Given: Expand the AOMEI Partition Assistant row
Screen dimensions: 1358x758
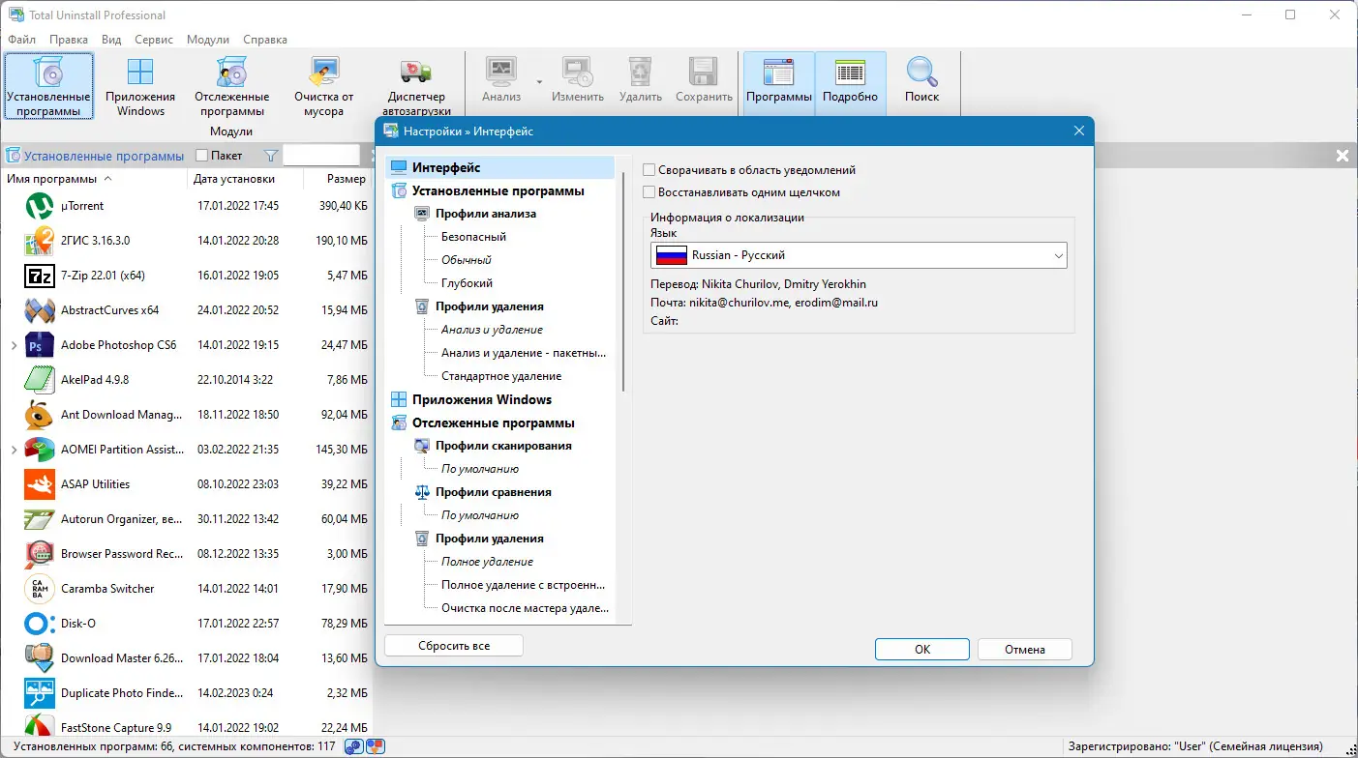Looking at the screenshot, I should pyautogui.click(x=14, y=450).
